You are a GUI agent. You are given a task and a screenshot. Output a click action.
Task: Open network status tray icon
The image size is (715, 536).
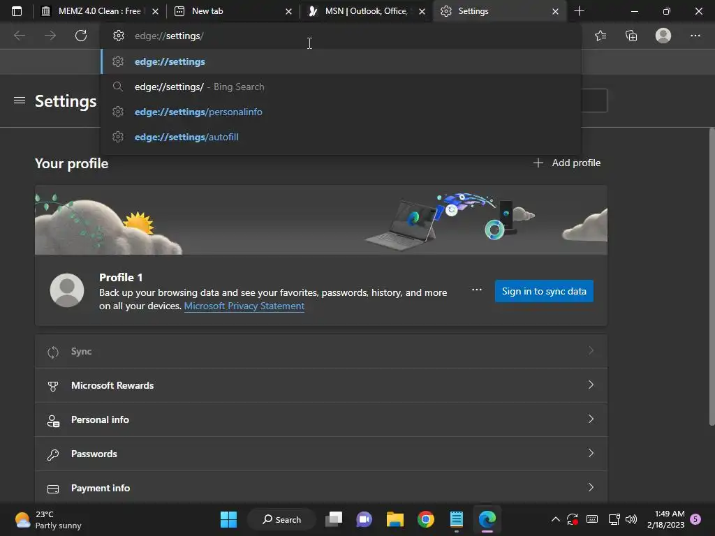(x=614, y=519)
